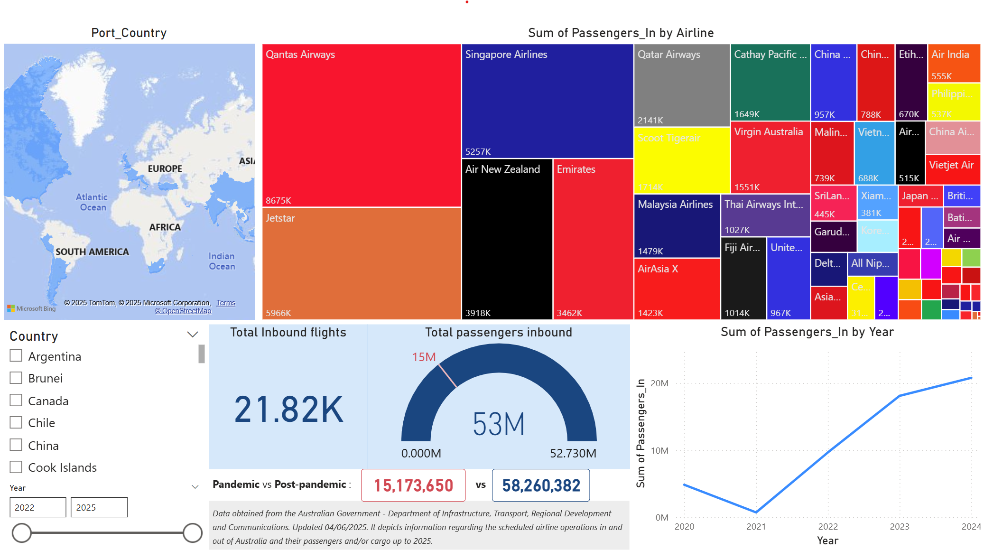Click the Emirates treemap tile
This screenshot has height=550, width=984.
[593, 239]
